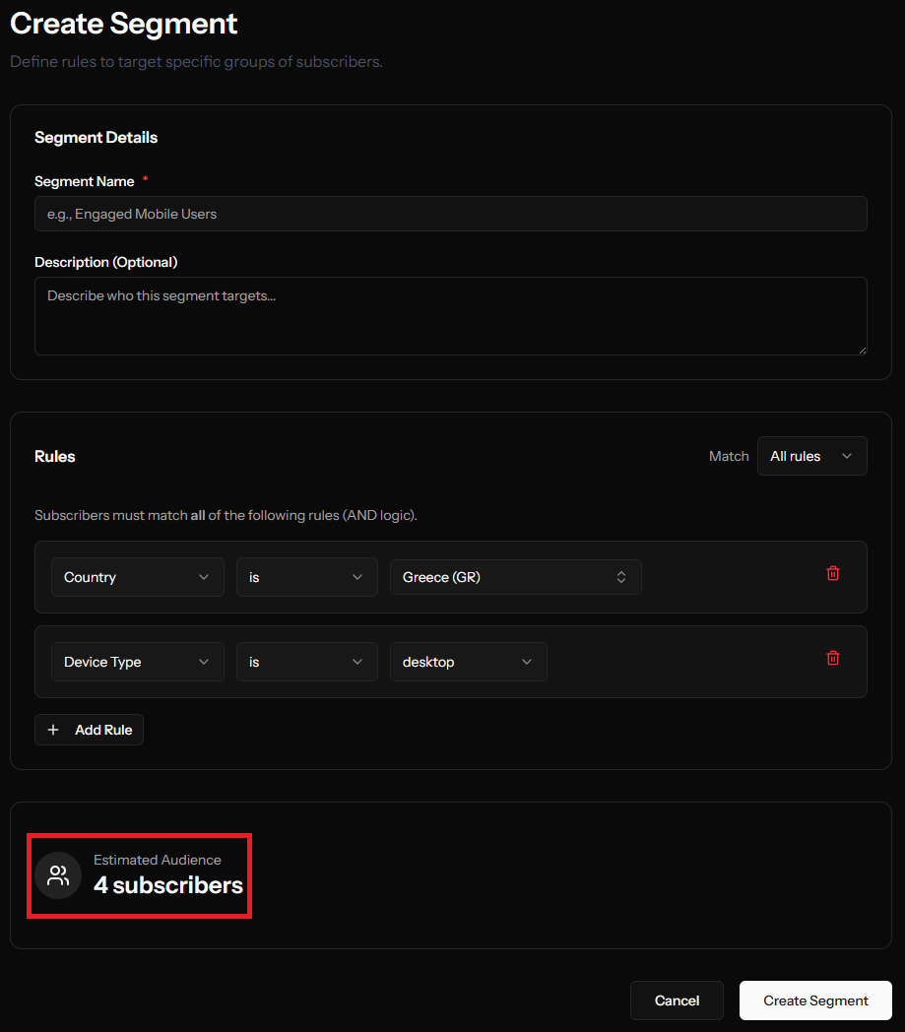This screenshot has height=1032, width=905.
Task: Click the audience people icon in Estimated Audience
Action: click(x=58, y=875)
